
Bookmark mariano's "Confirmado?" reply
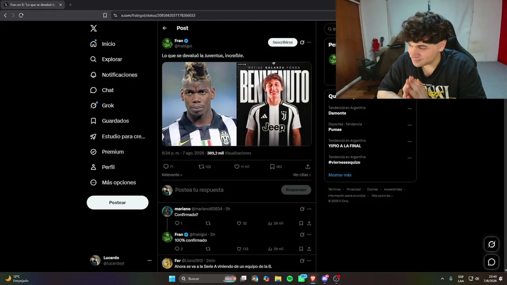(301, 223)
